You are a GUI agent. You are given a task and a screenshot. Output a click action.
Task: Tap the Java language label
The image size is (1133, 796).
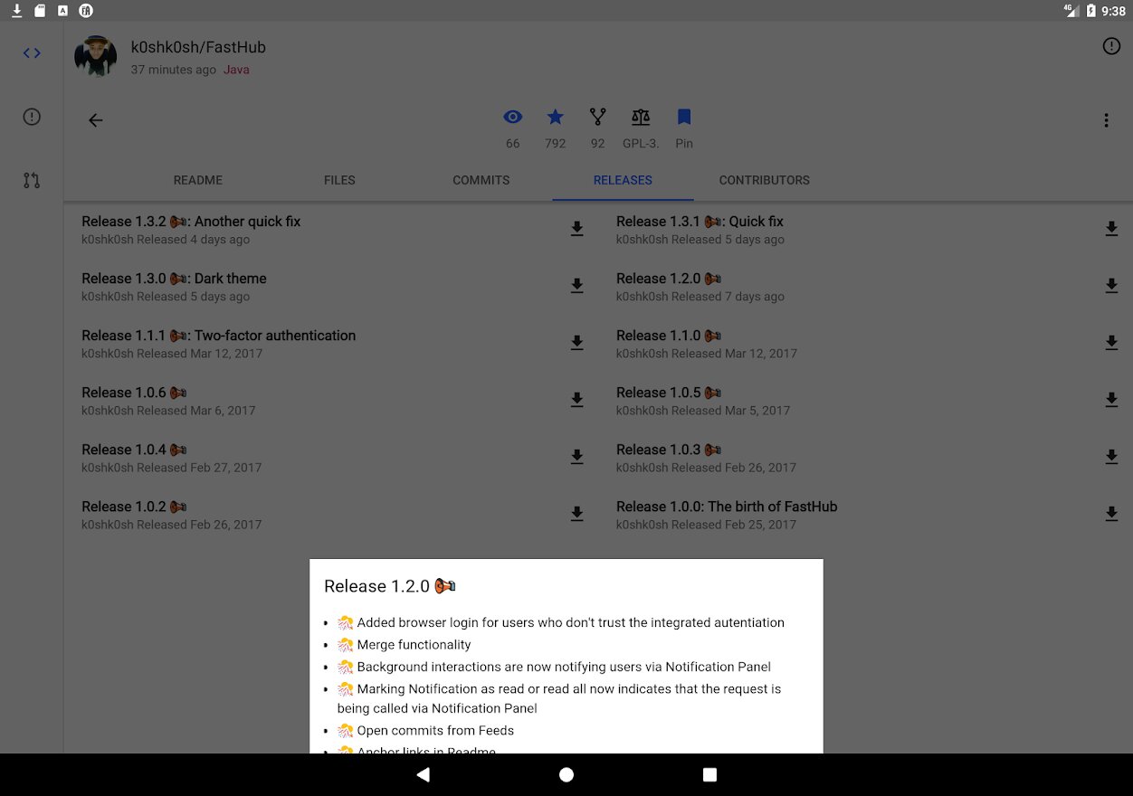tap(236, 70)
